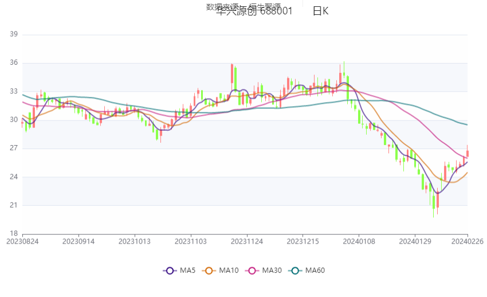Click the x-axis date 20230914
Screen dimensions: 487x297
tap(78, 241)
